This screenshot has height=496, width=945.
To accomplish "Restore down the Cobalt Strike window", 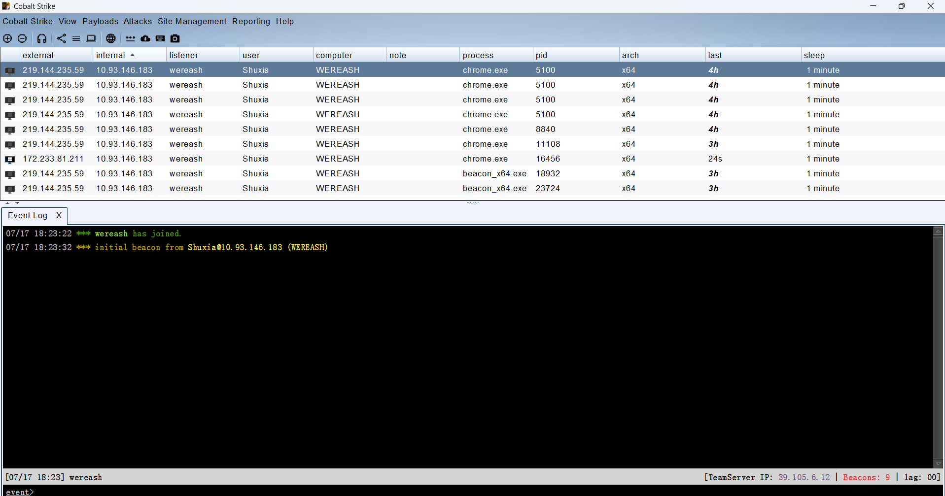I will click(x=902, y=6).
